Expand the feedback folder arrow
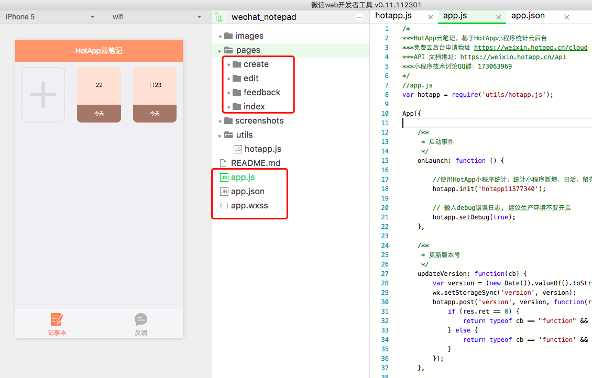The height and width of the screenshot is (378, 592). (x=229, y=93)
